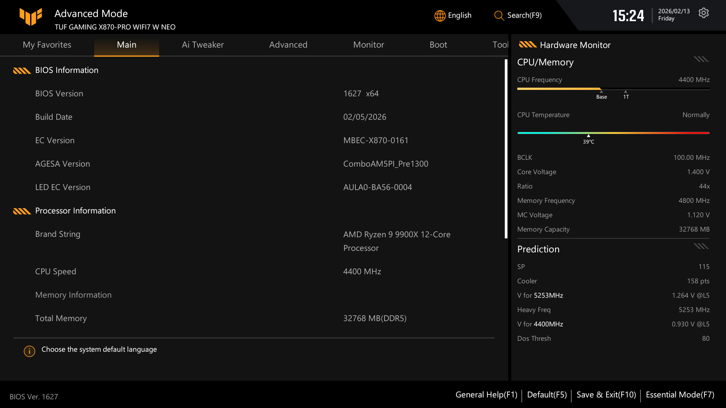Click the Search(F9) magnifier icon

tap(498, 16)
